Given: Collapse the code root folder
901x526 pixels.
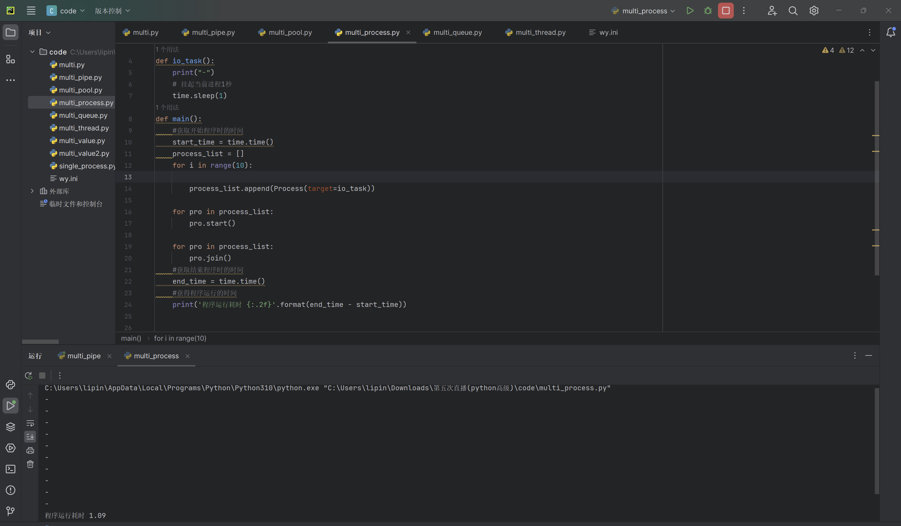Looking at the screenshot, I should coord(32,52).
